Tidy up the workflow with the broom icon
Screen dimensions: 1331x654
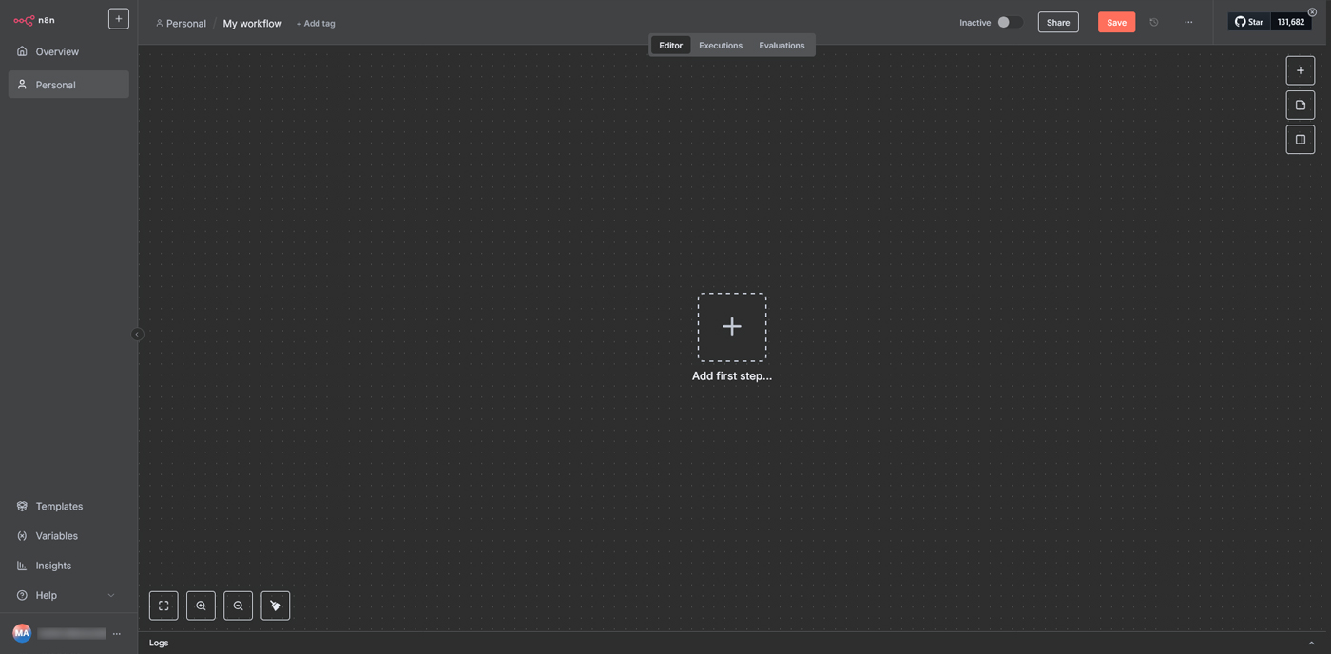tap(275, 606)
